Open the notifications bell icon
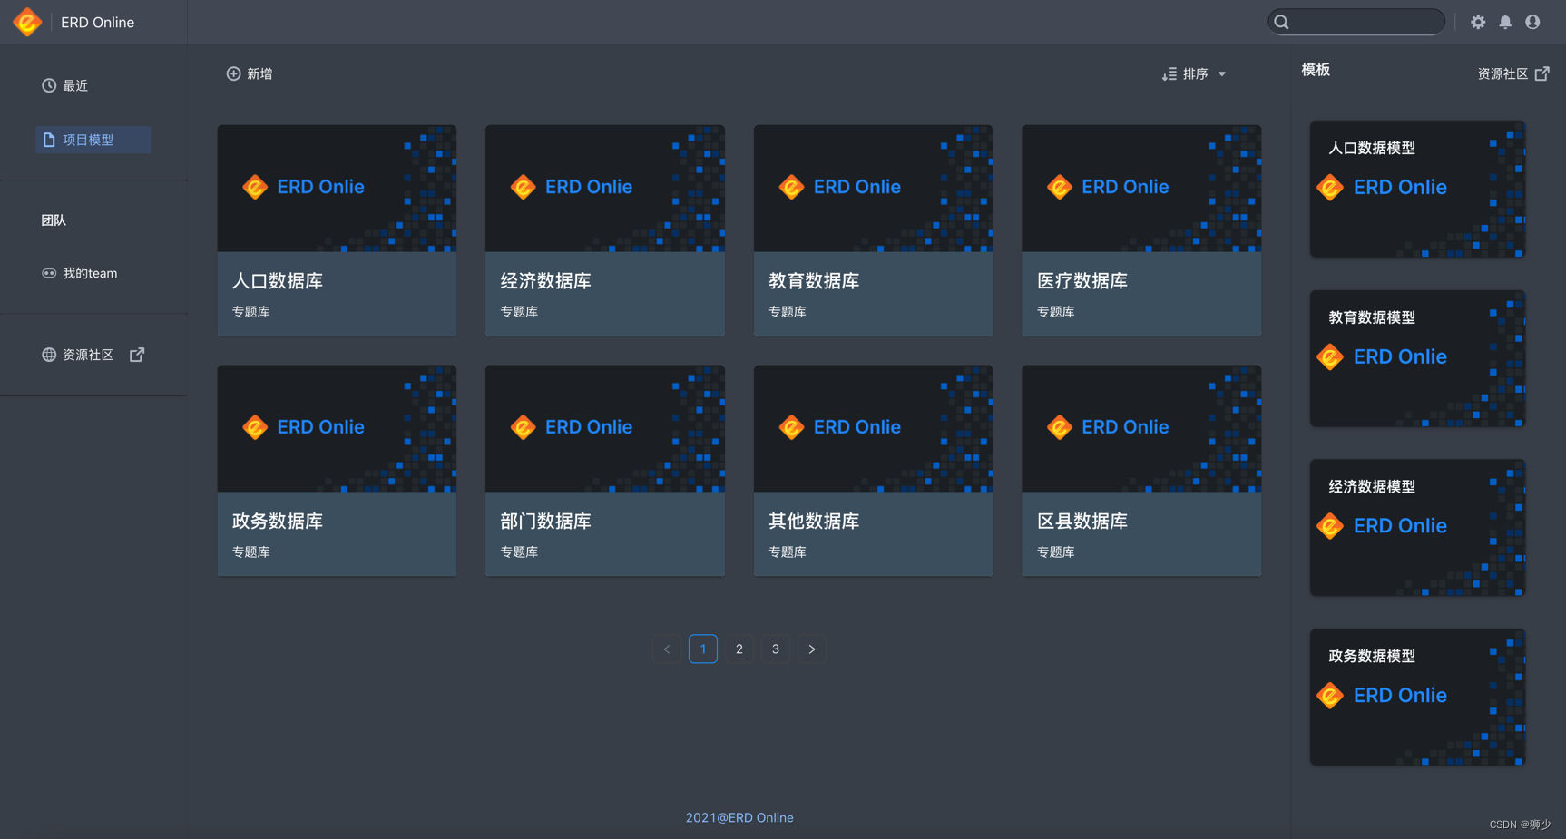Viewport: 1566px width, 839px height. tap(1505, 22)
